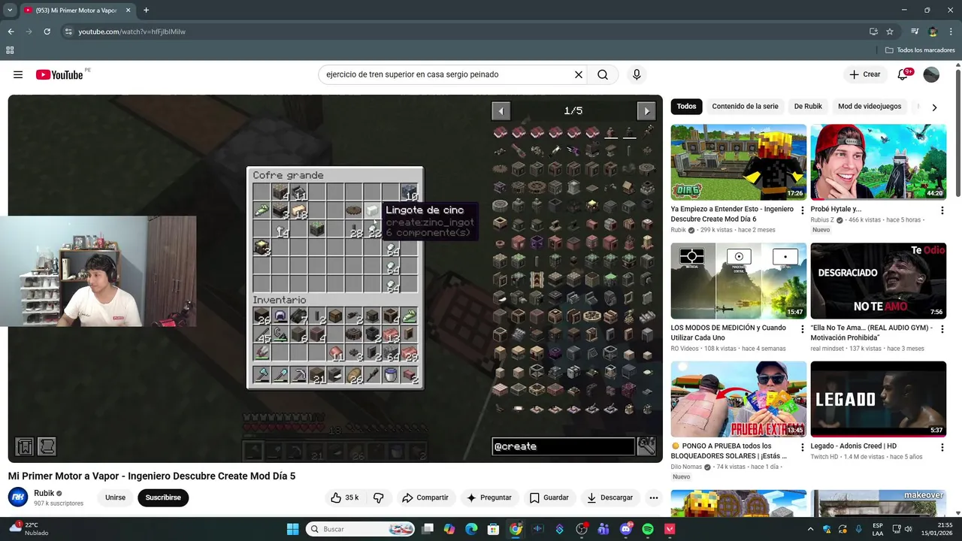Open YouTube notifications bell

pyautogui.click(x=903, y=74)
